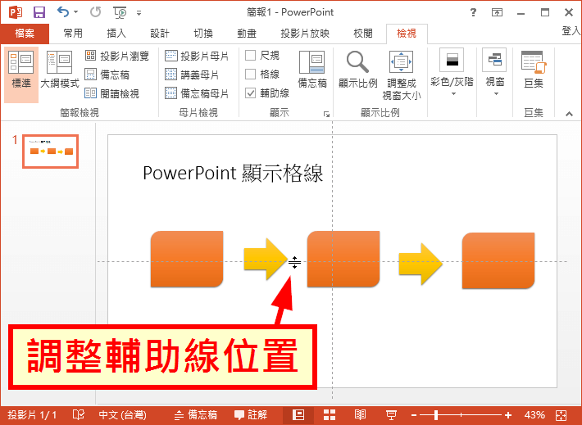This screenshot has height=425, width=582.
Task: Open Ribbon Display Options button
Action: (497, 12)
